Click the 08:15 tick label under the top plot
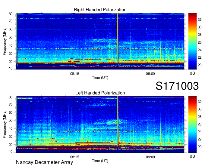The image size is (205, 166). 75,74
